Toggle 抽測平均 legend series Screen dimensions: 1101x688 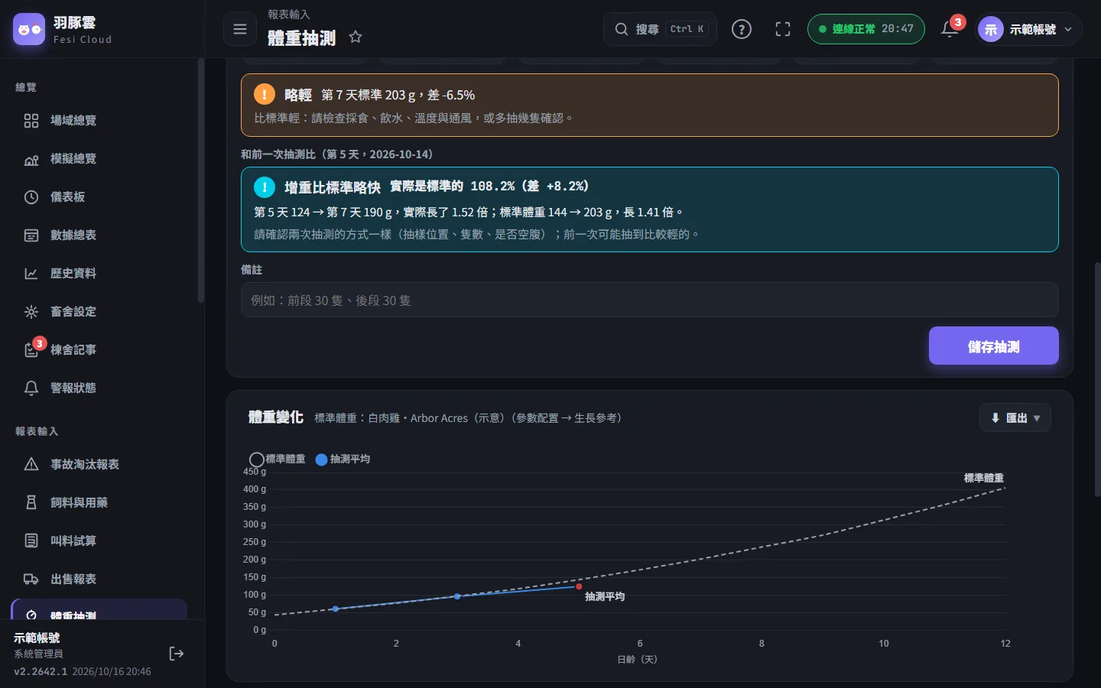click(x=343, y=459)
